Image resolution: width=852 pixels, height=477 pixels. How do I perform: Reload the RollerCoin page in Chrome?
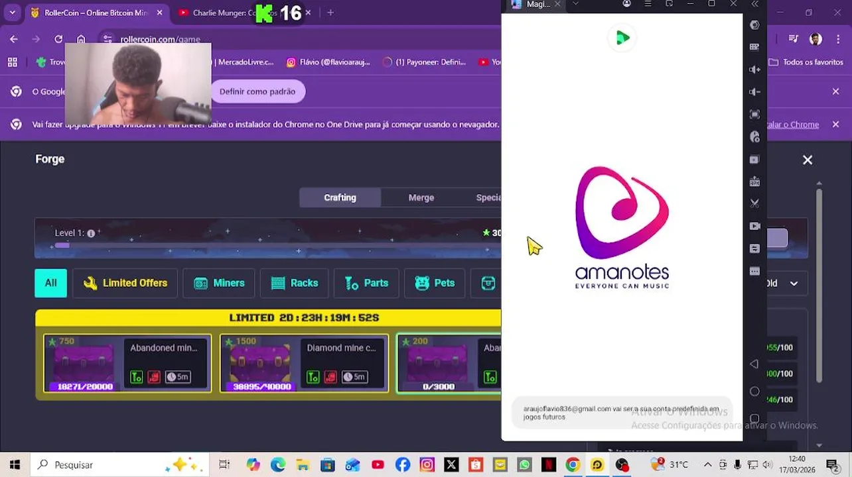coord(58,39)
